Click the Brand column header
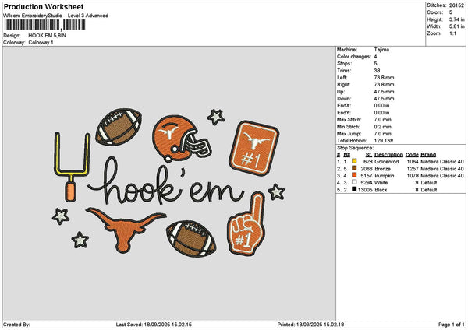Viewport: 468px width, 330px height. (x=428, y=155)
